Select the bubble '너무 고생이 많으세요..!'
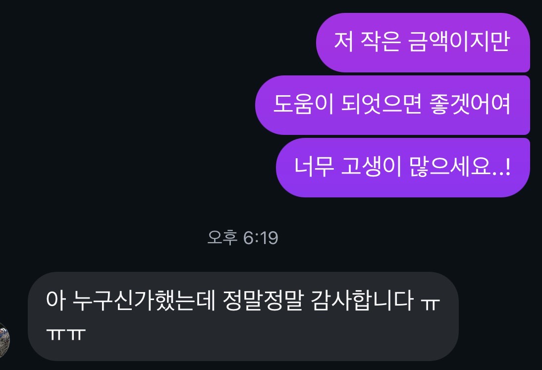The height and width of the screenshot is (370, 542). pos(403,168)
